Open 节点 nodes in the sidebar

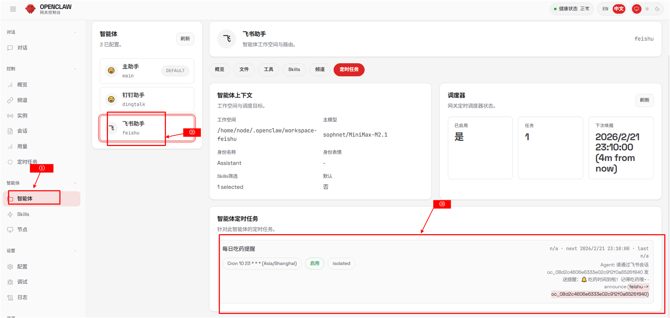coord(42,230)
